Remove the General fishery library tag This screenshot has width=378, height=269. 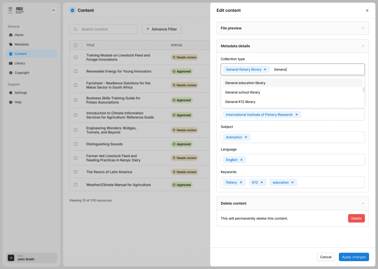click(265, 70)
